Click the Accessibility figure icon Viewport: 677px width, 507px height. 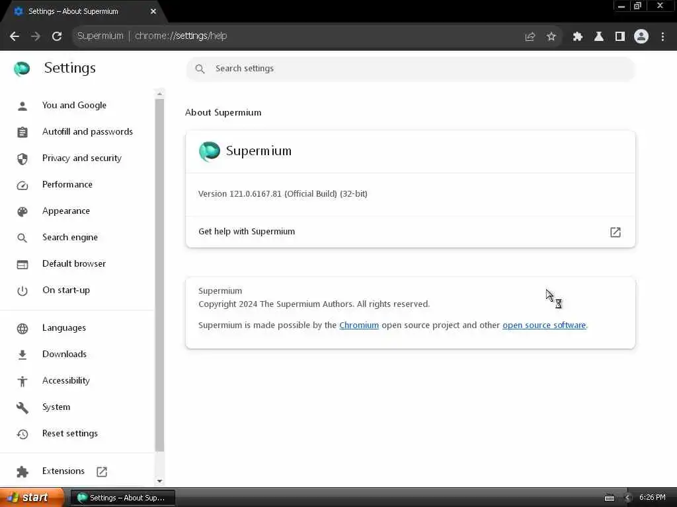point(22,381)
